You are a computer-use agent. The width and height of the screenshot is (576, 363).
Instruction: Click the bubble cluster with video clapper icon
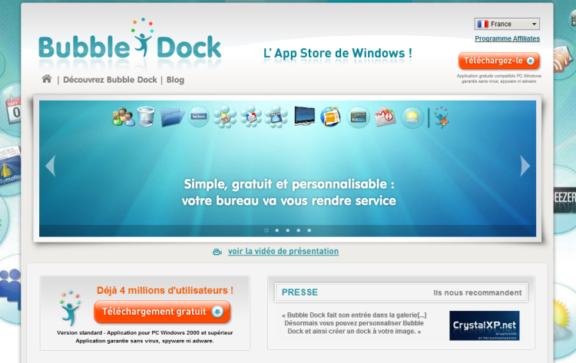pos(276,117)
